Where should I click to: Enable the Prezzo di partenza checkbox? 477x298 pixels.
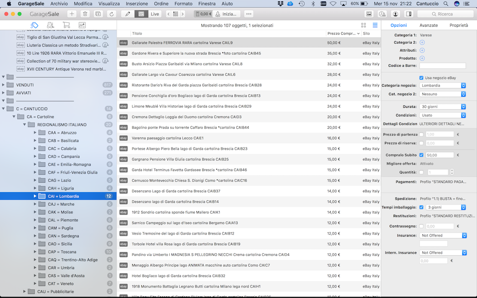[x=421, y=134]
